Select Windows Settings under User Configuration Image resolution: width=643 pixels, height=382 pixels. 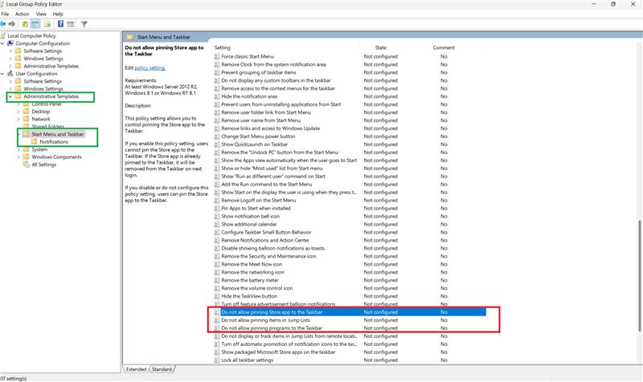pos(43,89)
